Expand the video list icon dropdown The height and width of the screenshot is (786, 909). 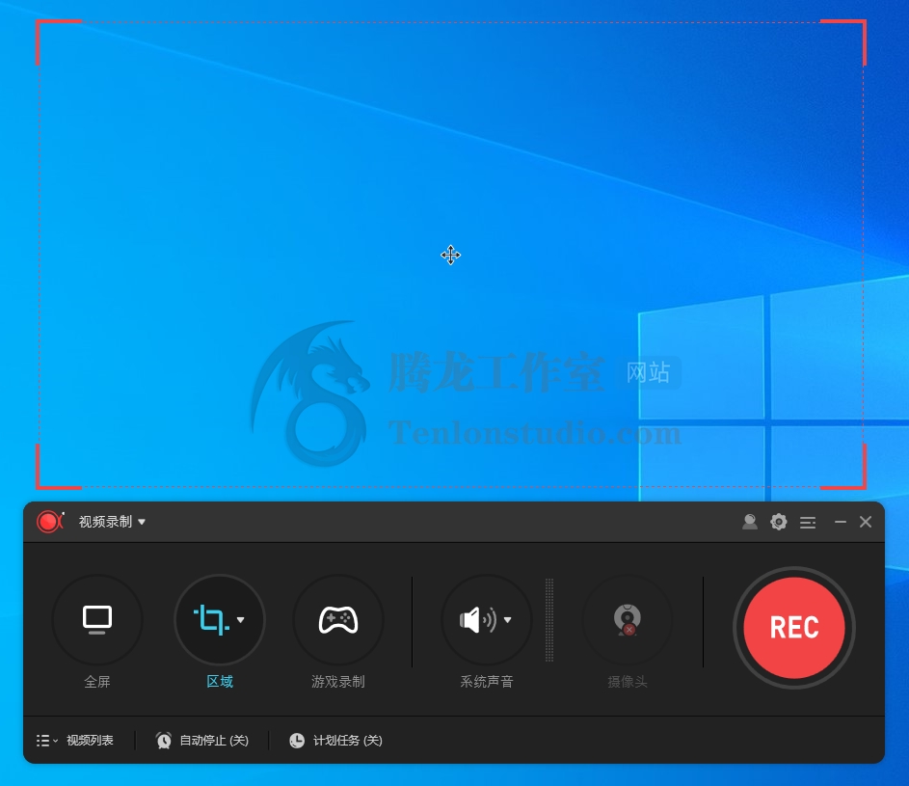click(x=47, y=741)
